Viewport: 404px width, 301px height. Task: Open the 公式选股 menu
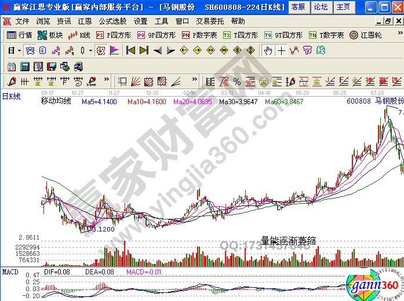112,21
